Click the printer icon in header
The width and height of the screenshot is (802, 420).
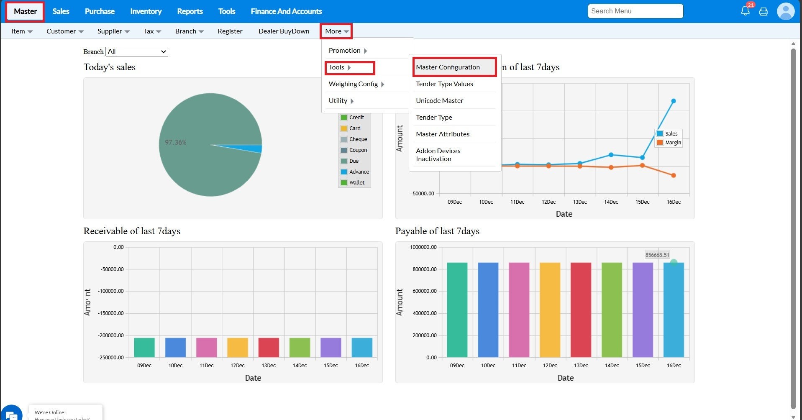(764, 11)
